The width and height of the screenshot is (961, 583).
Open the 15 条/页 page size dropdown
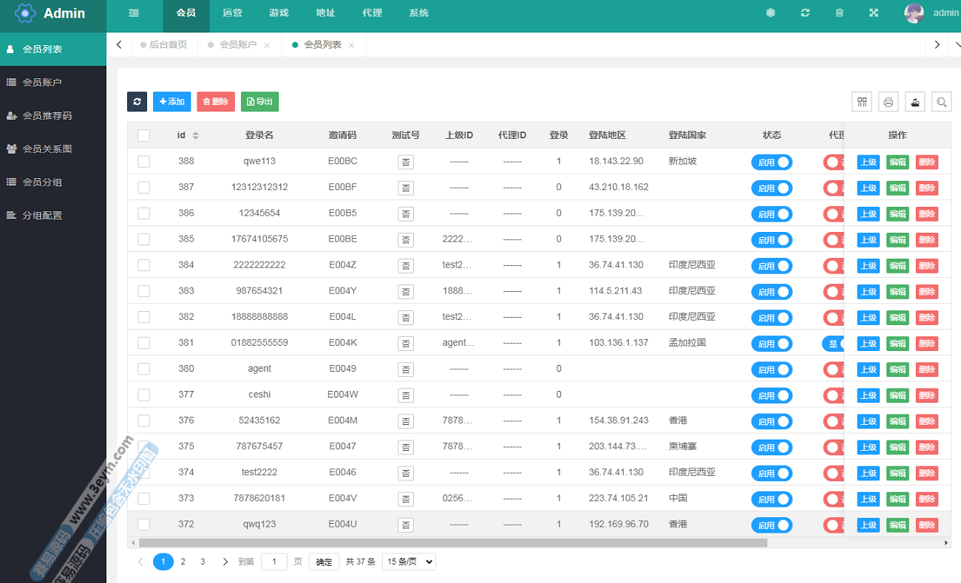tap(409, 562)
